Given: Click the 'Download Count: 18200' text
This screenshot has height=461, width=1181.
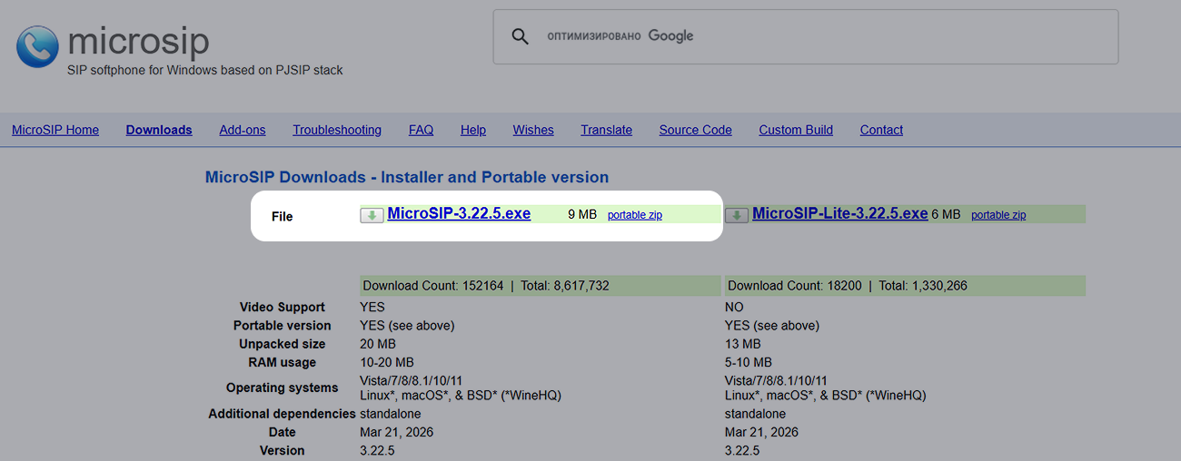Looking at the screenshot, I should (795, 286).
